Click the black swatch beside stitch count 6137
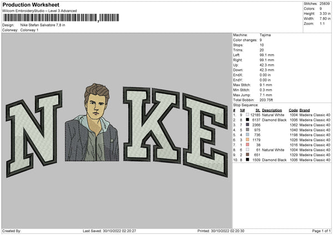The width and height of the screenshot is (333, 235). tap(248, 120)
